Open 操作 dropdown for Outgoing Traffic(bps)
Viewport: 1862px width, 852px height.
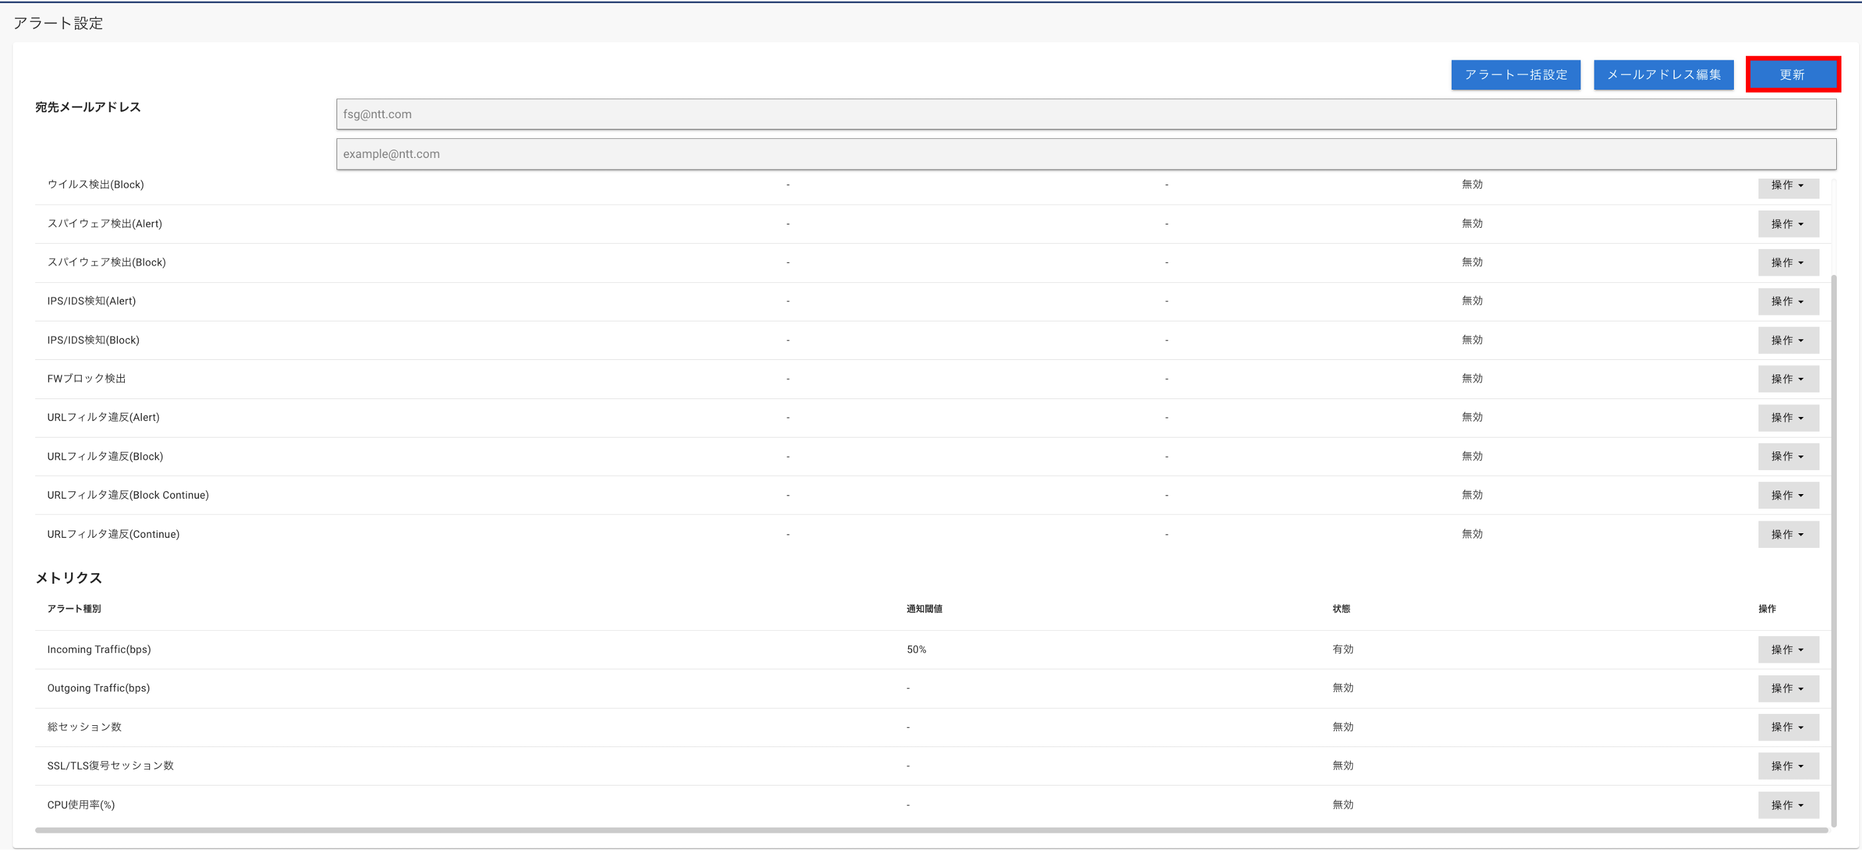(x=1788, y=689)
